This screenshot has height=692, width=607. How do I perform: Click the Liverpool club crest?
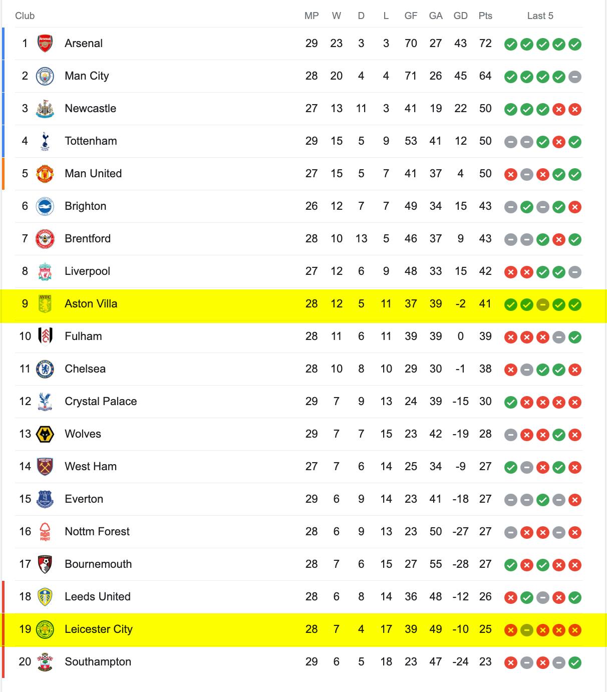[45, 271]
